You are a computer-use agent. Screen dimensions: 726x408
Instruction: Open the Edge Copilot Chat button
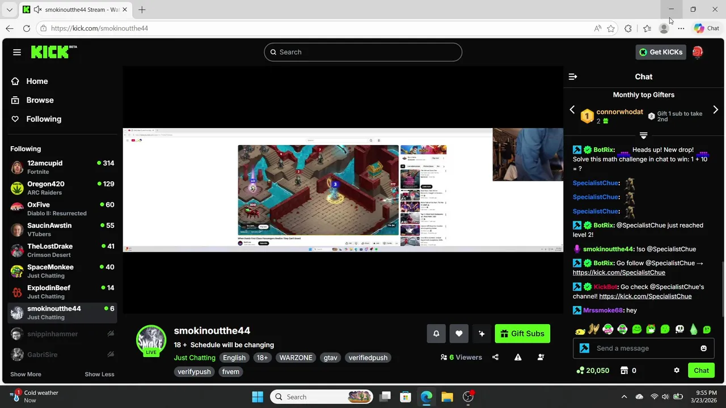point(707,28)
